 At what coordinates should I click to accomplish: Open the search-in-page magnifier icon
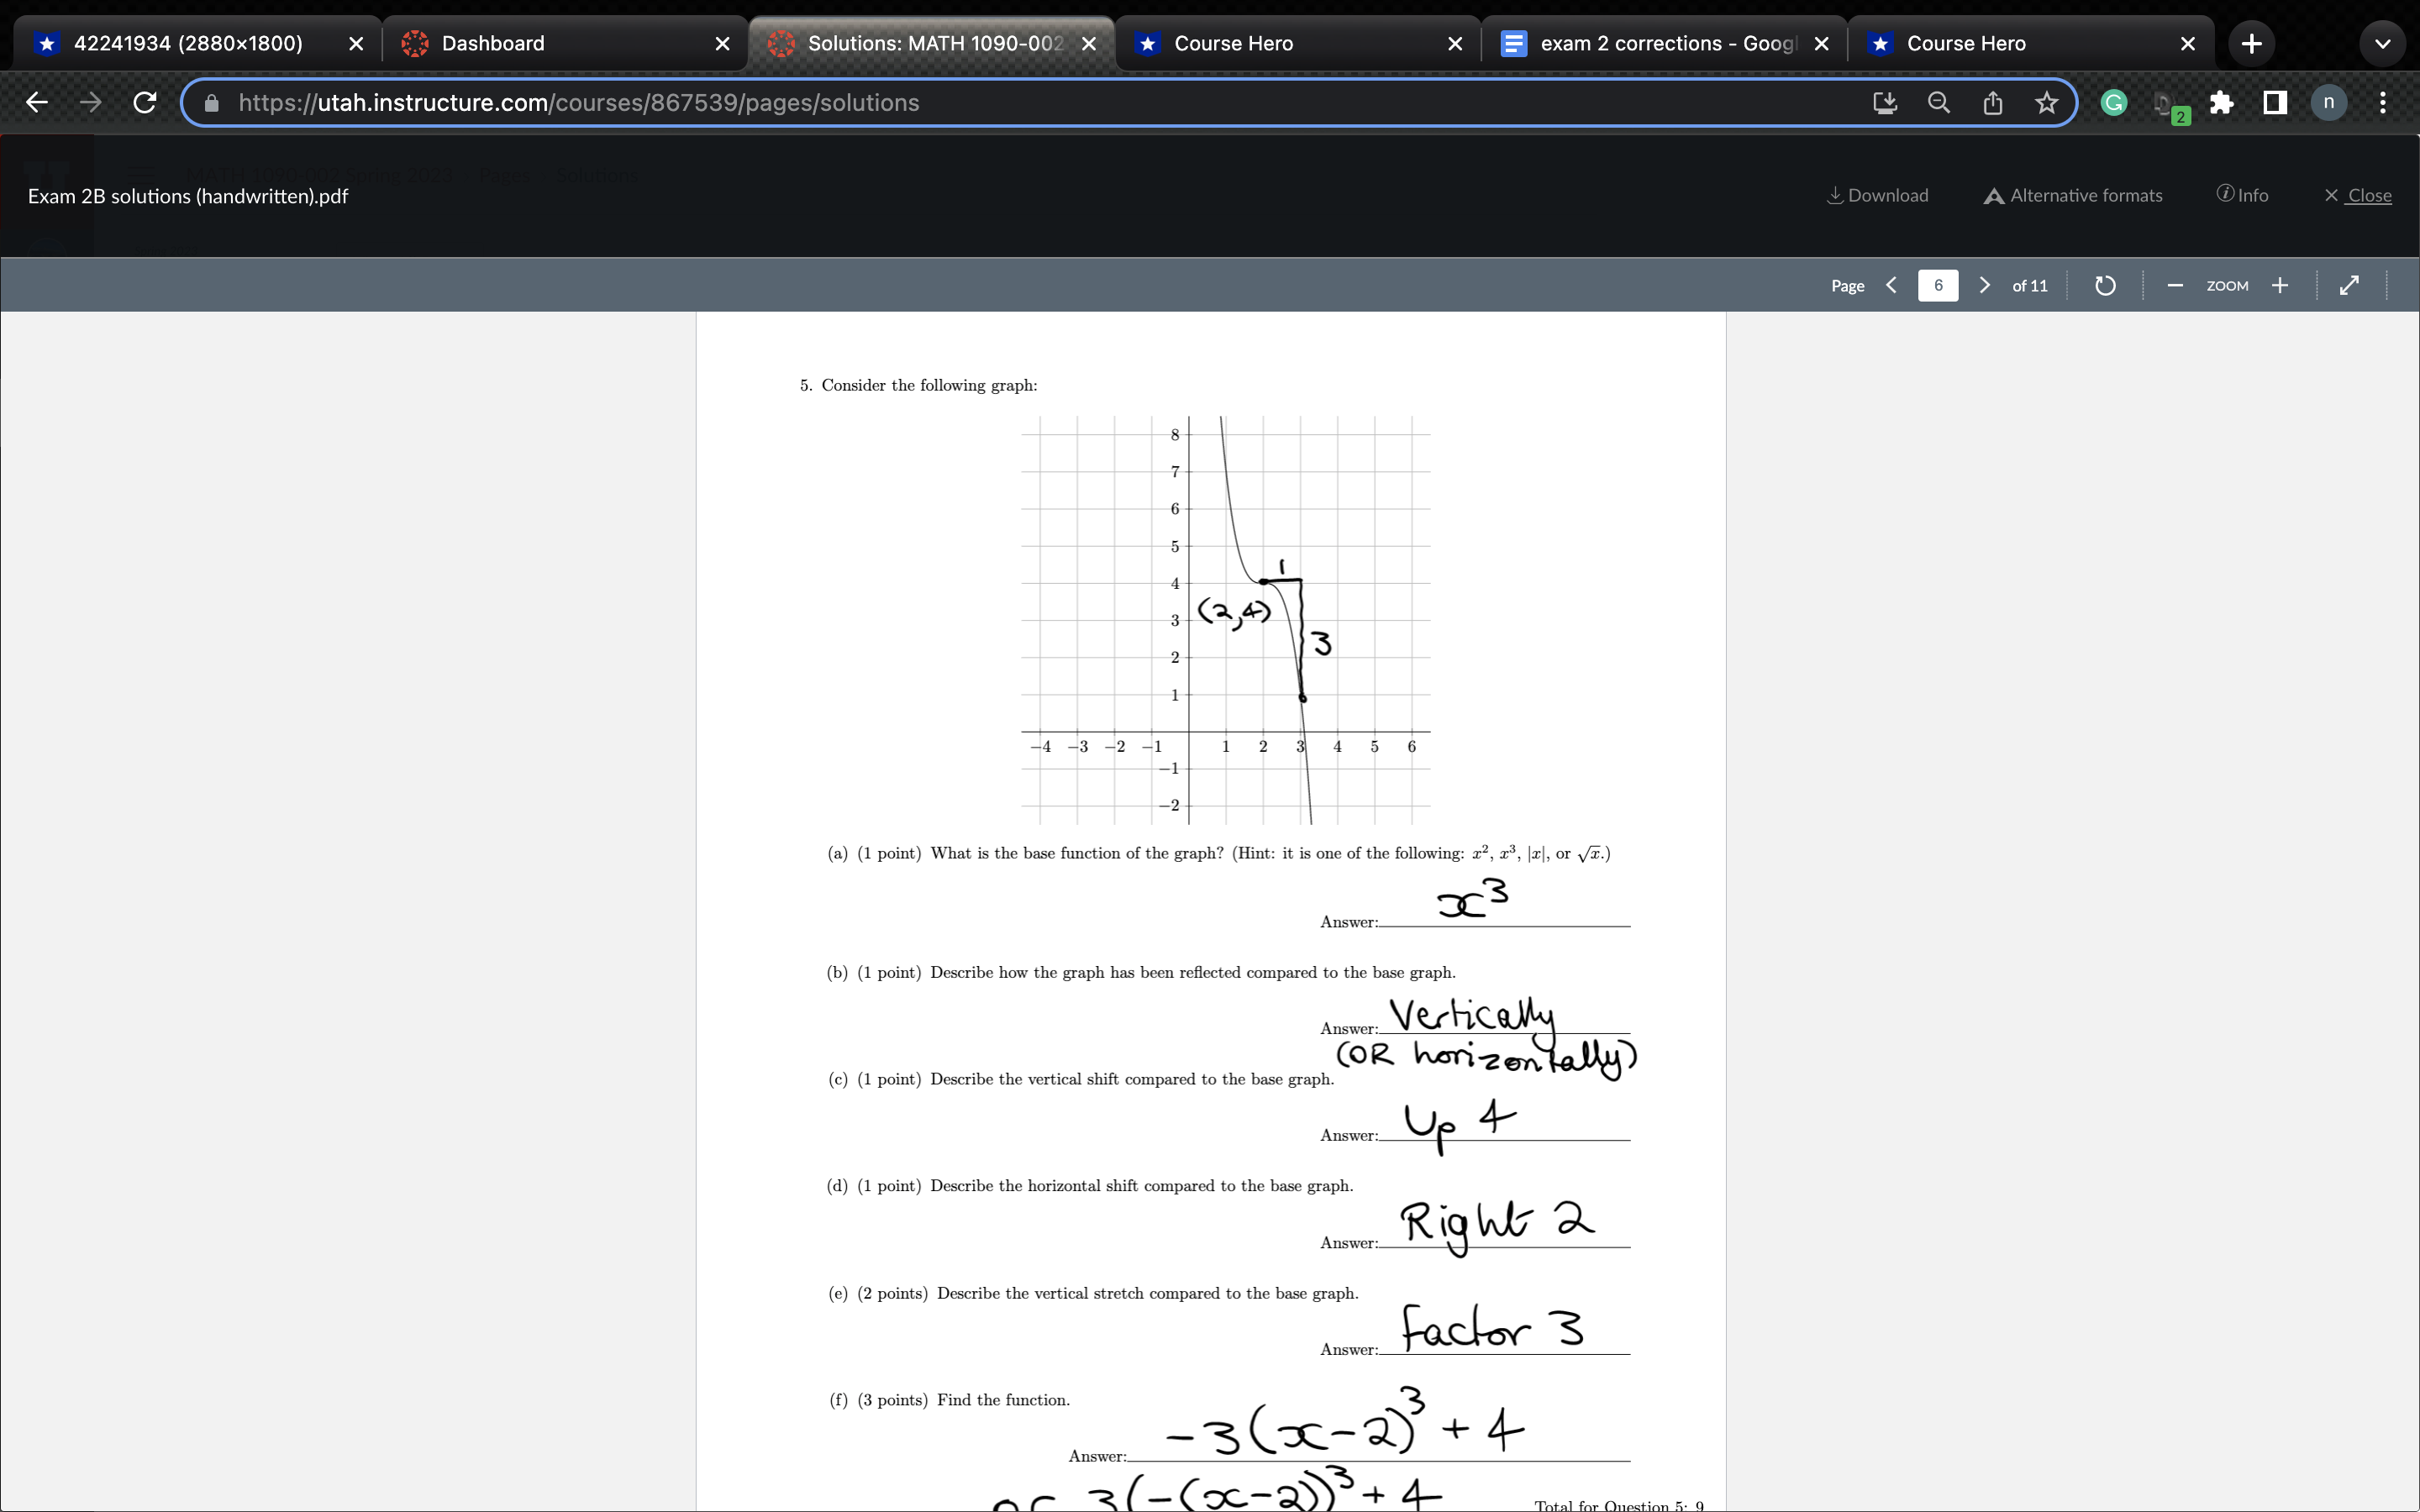pos(1939,102)
